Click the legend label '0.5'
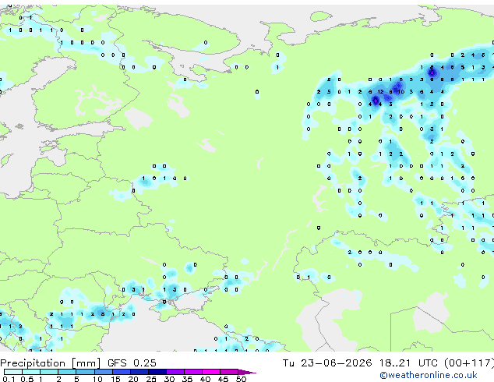The width and height of the screenshot is (494, 382). (x=26, y=379)
